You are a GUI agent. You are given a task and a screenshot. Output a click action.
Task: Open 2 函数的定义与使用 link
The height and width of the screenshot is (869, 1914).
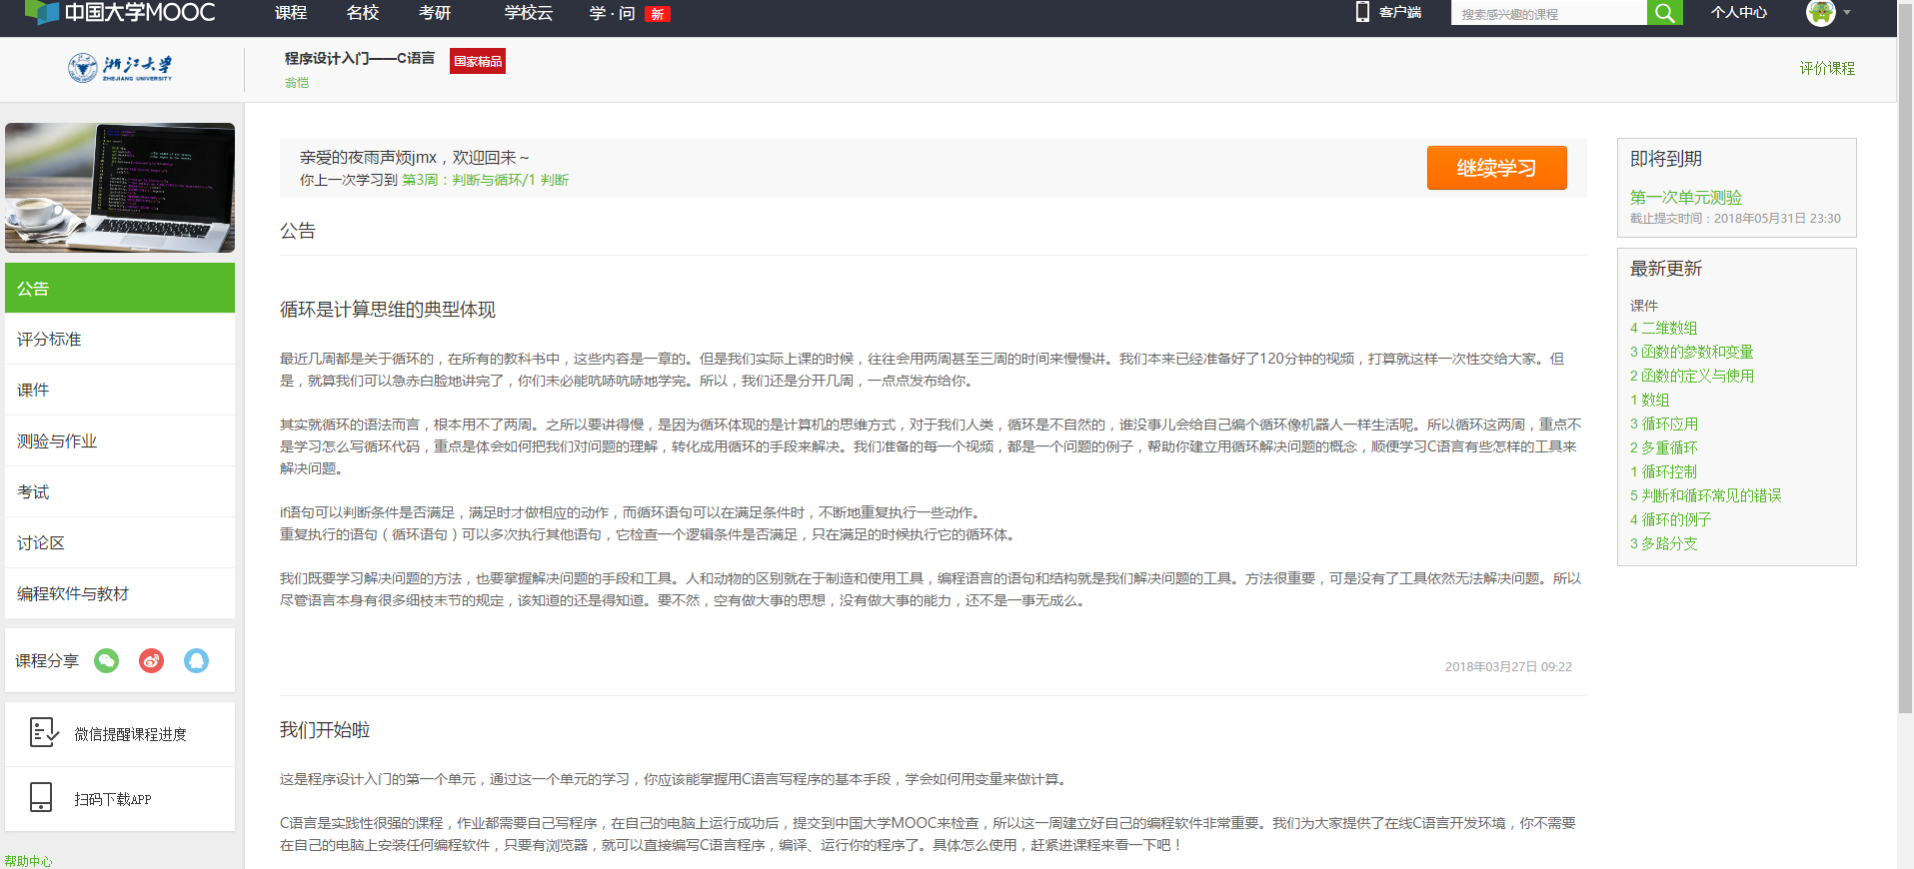(x=1691, y=376)
